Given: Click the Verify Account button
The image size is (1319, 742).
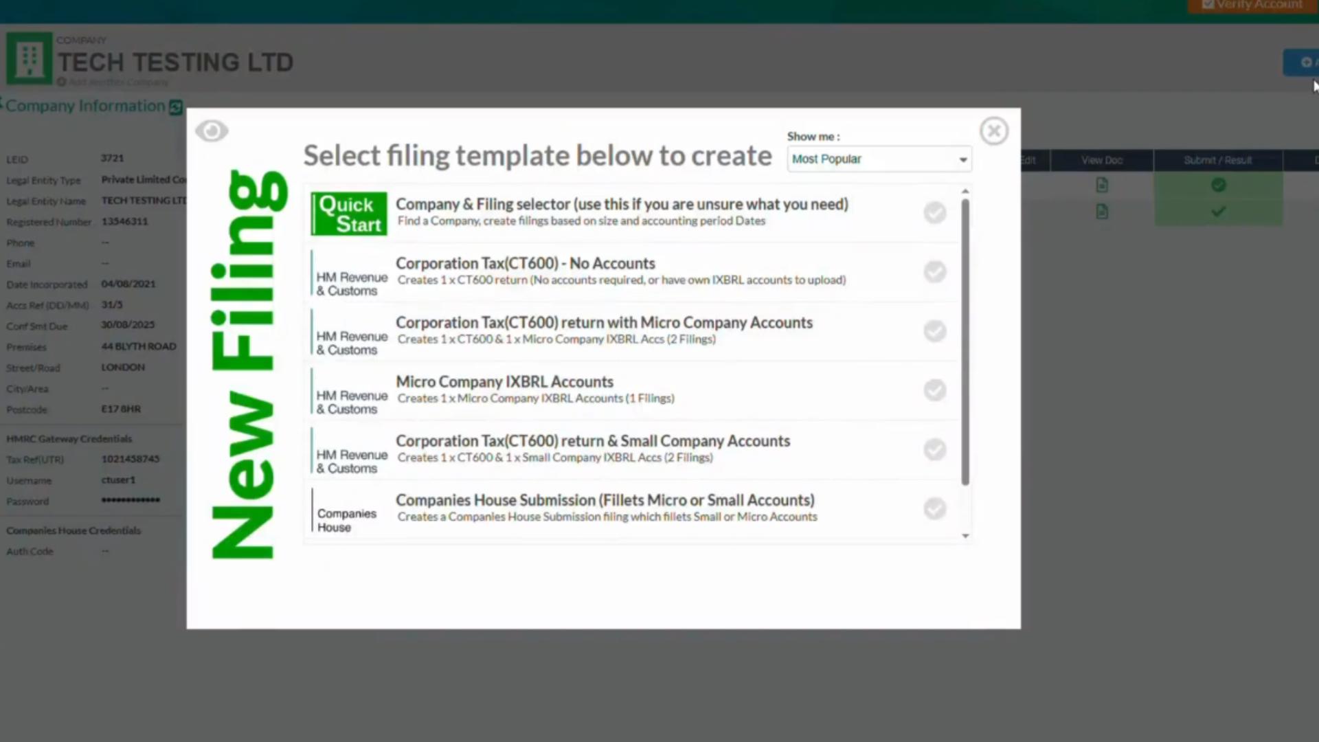Looking at the screenshot, I should coord(1253,5).
